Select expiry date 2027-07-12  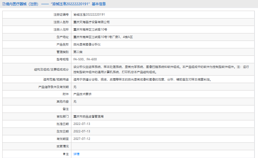coord(82,139)
